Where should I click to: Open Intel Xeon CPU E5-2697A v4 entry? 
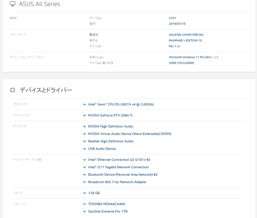[121, 104]
